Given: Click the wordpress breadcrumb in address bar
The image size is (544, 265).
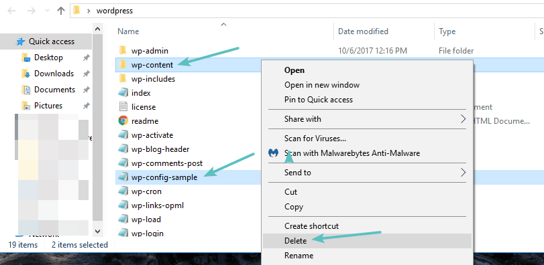Looking at the screenshot, I should pos(115,11).
